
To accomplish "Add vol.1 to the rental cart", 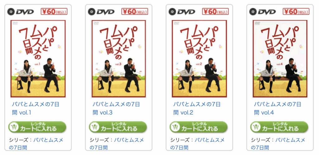I will (37, 127).
